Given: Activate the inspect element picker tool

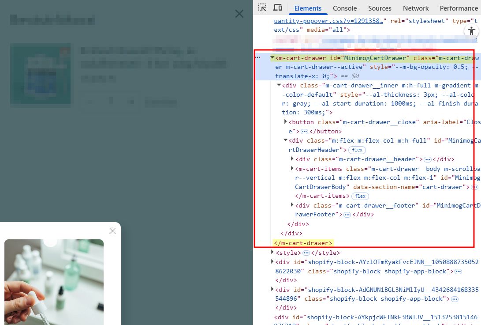Looking at the screenshot, I should coord(262,8).
